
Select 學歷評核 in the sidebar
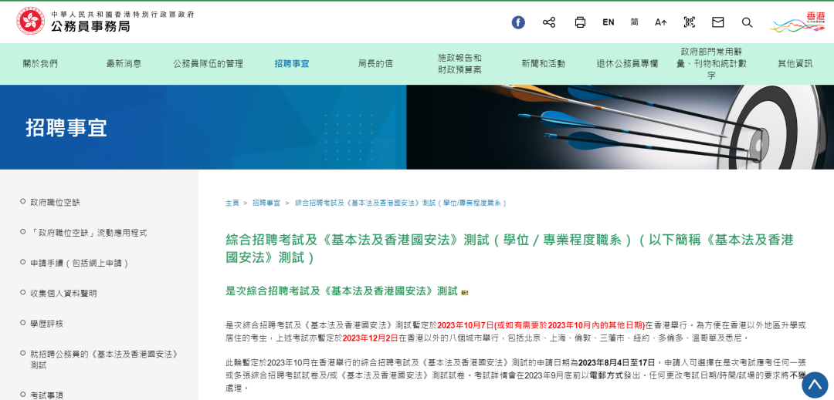click(x=47, y=324)
